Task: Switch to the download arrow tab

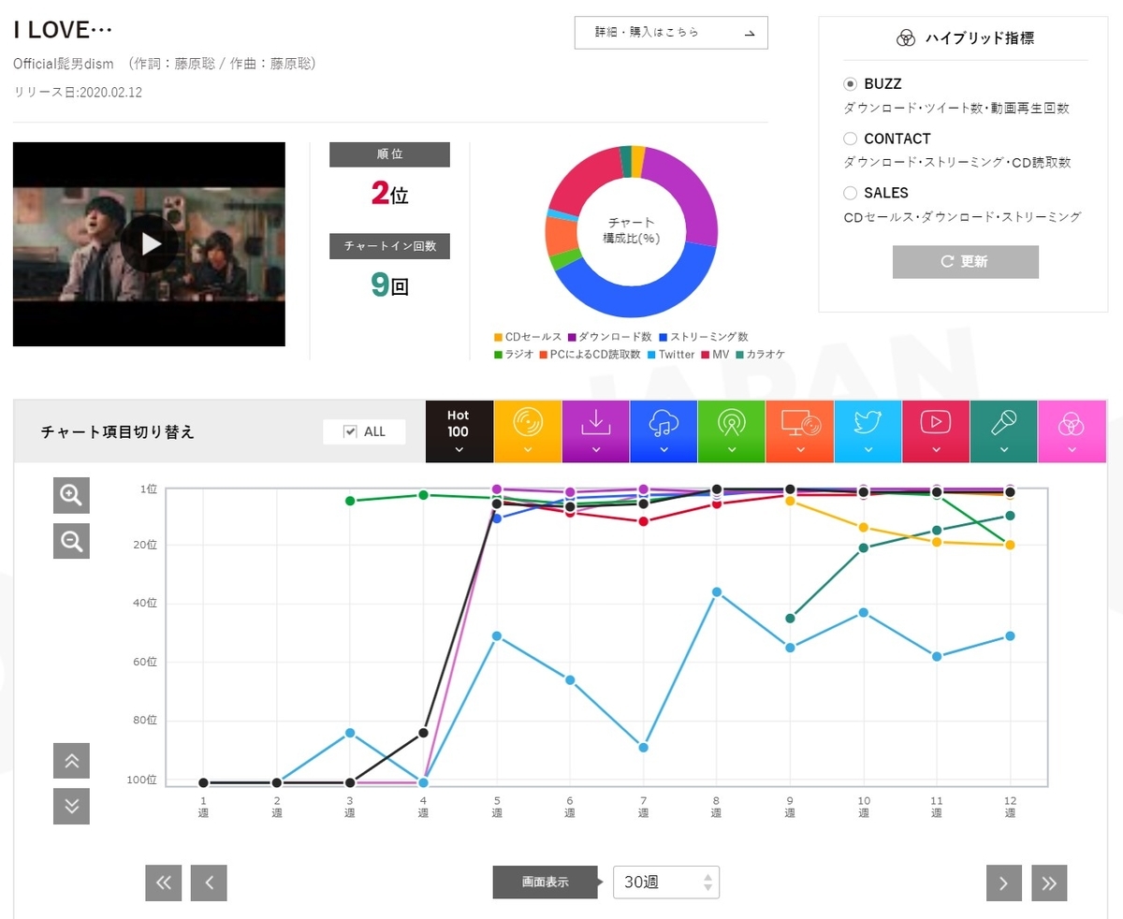Action: pos(595,431)
